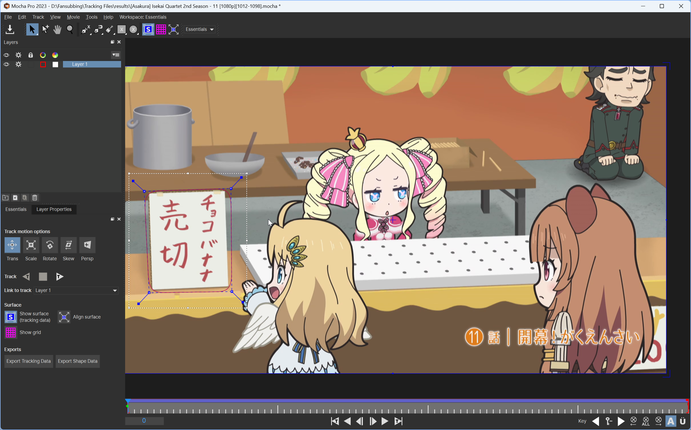Screen dimensions: 691x430
Task: Undock the Essentials panel
Action: (112, 219)
